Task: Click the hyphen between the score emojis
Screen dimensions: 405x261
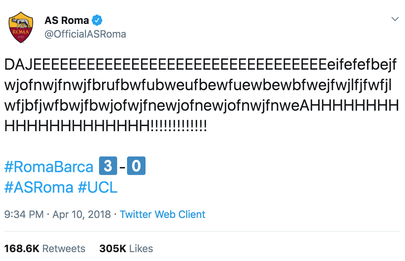Action: click(x=122, y=167)
